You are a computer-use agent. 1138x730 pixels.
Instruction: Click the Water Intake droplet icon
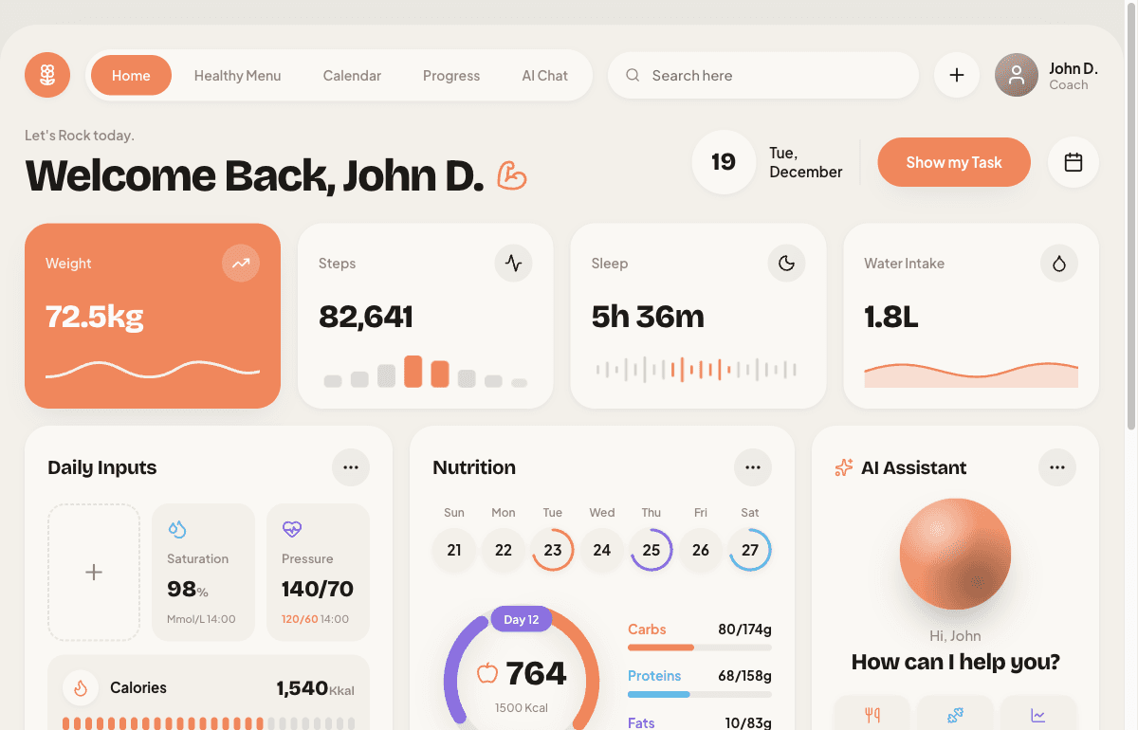(x=1059, y=263)
